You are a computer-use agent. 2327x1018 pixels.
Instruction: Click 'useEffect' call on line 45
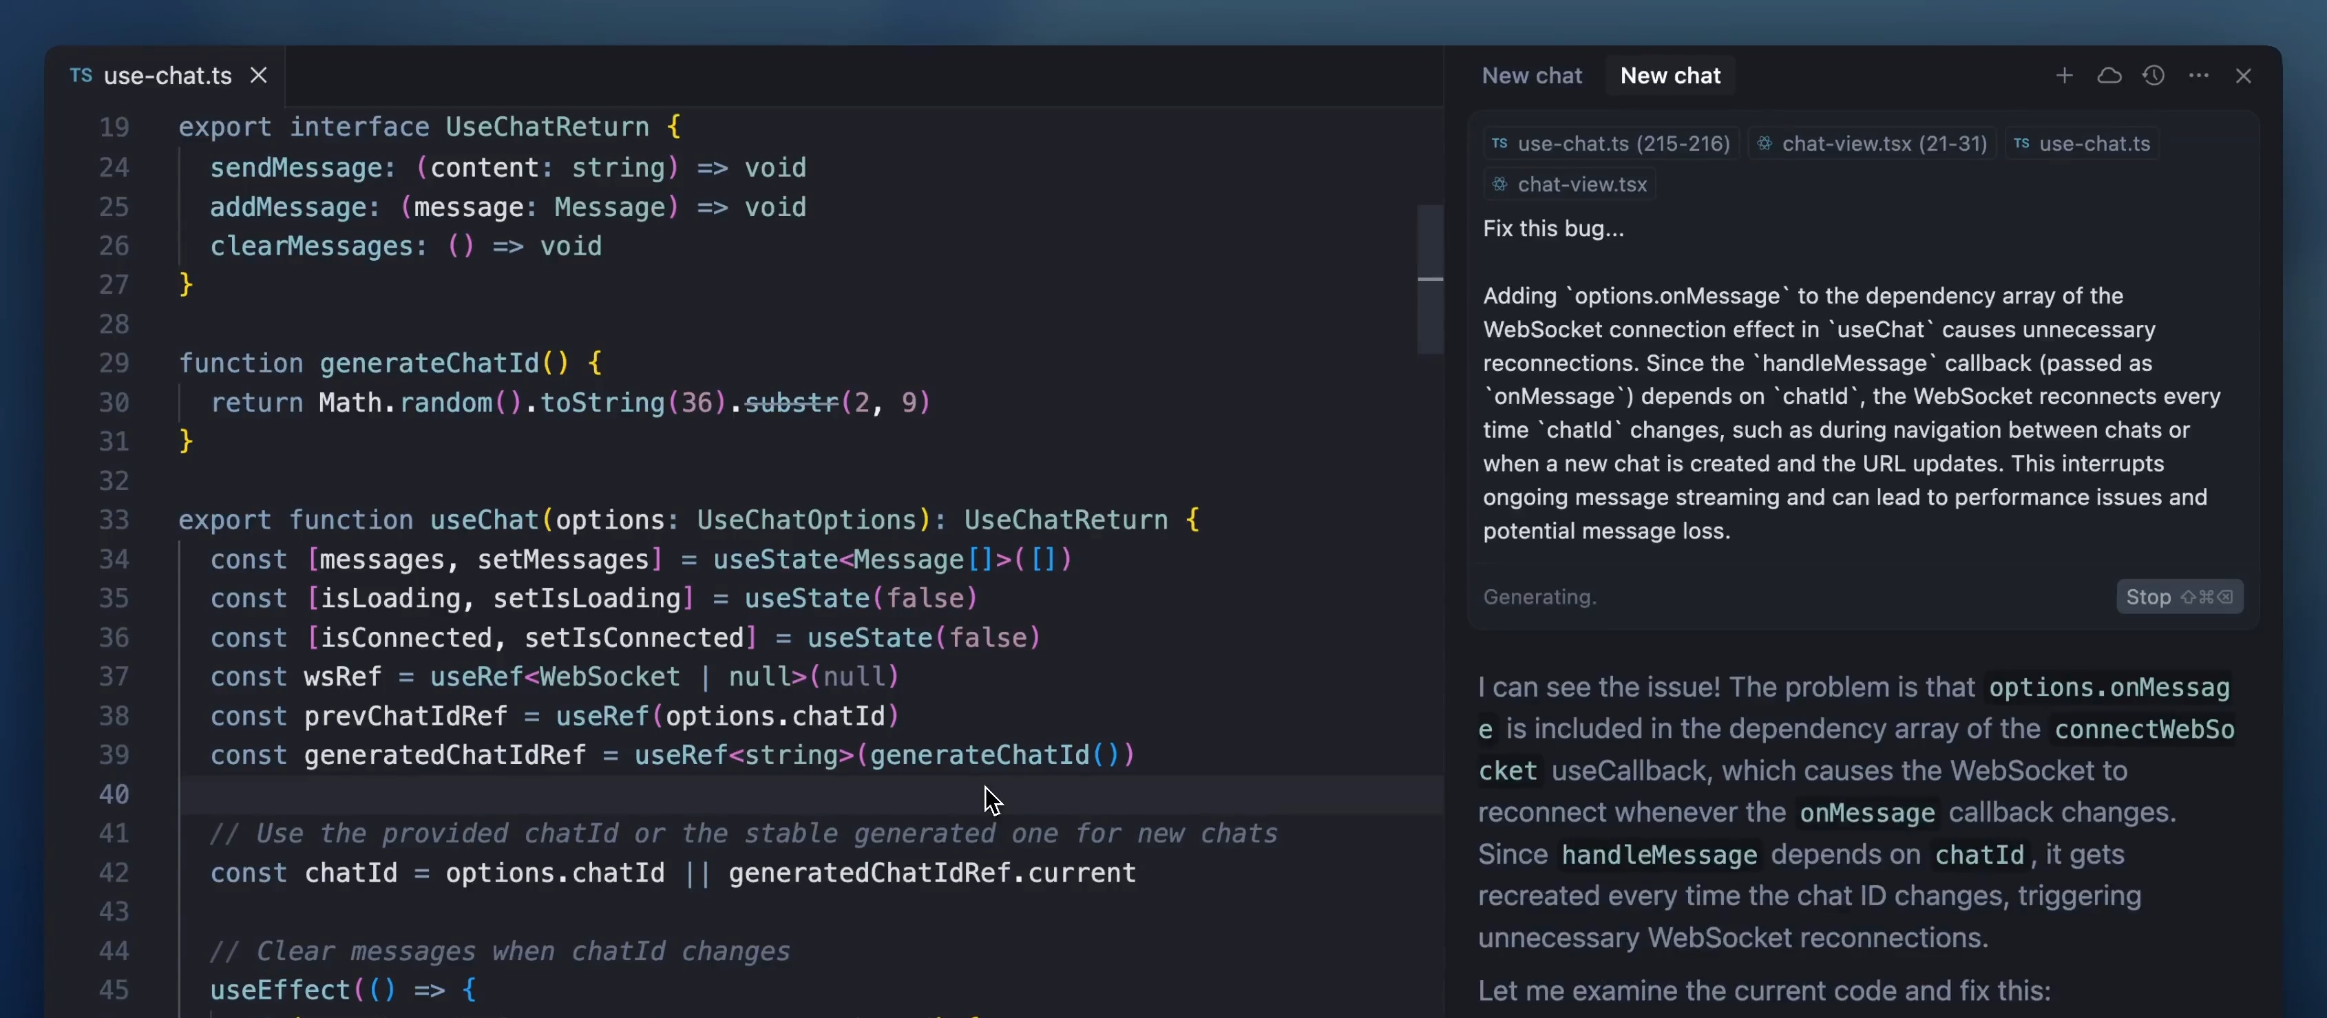tap(280, 990)
